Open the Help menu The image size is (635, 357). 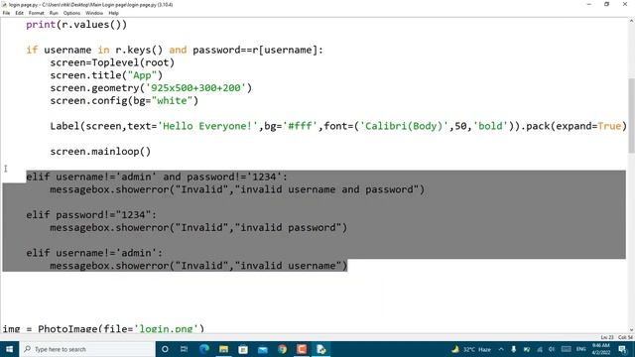[113, 13]
